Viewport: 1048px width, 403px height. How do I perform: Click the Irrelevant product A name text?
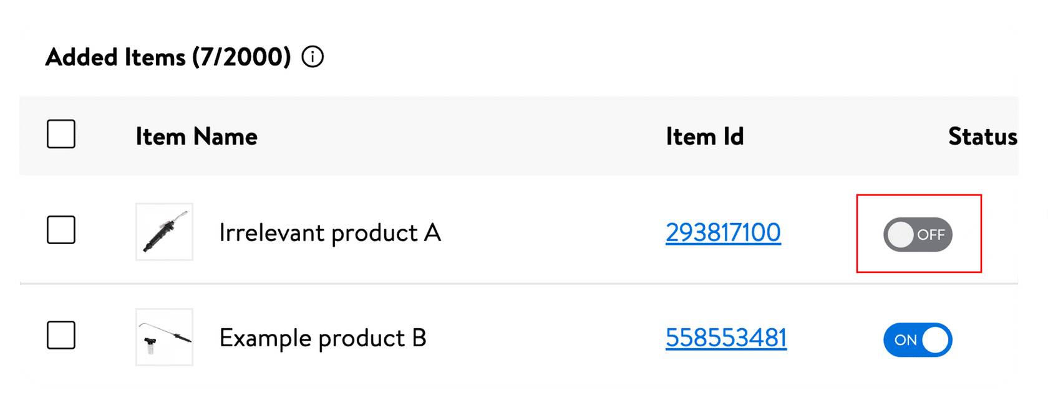click(x=330, y=233)
